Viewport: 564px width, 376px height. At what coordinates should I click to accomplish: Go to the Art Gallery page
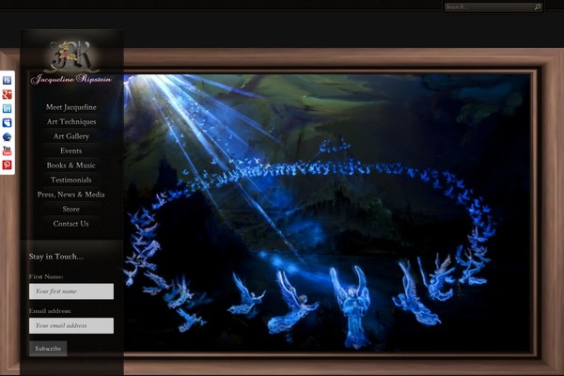[71, 136]
